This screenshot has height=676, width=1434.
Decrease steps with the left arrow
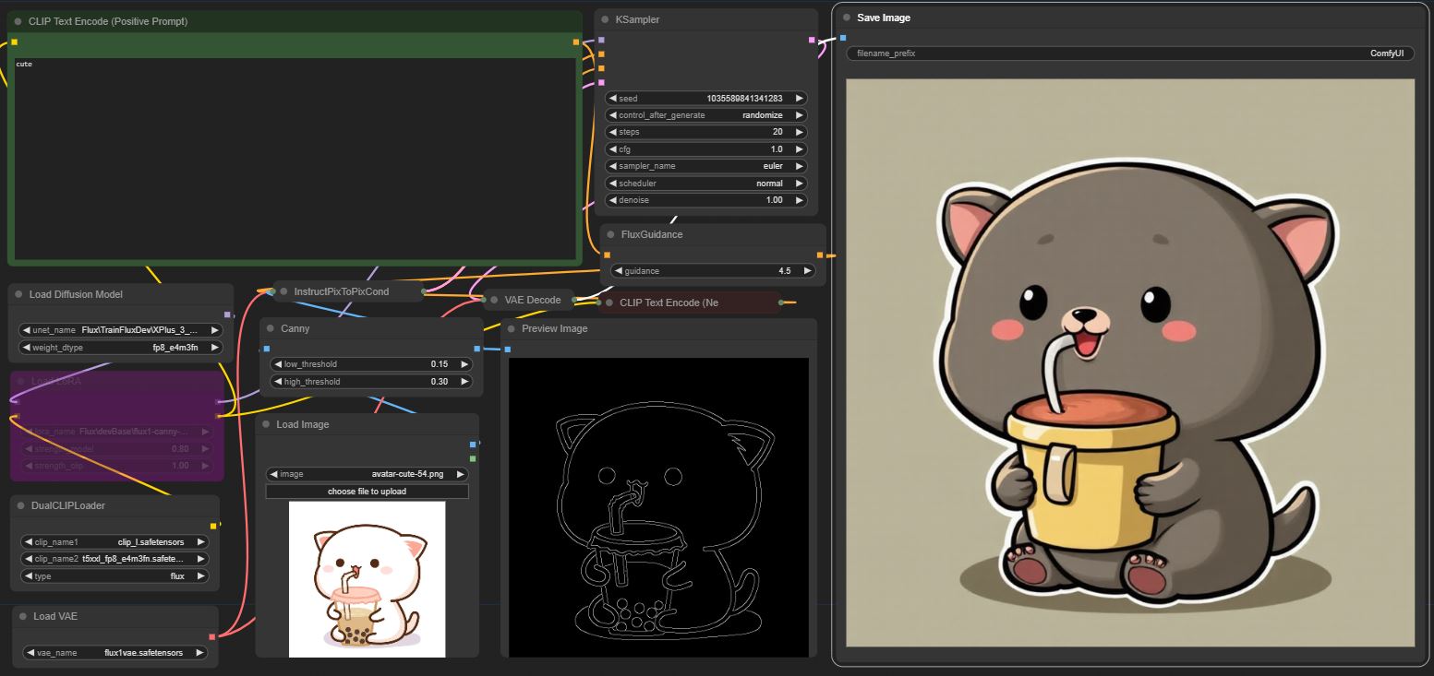click(612, 132)
